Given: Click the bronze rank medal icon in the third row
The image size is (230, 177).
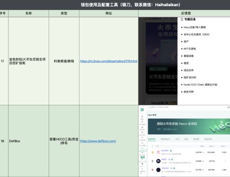Looking at the screenshot, I should coord(153,170).
